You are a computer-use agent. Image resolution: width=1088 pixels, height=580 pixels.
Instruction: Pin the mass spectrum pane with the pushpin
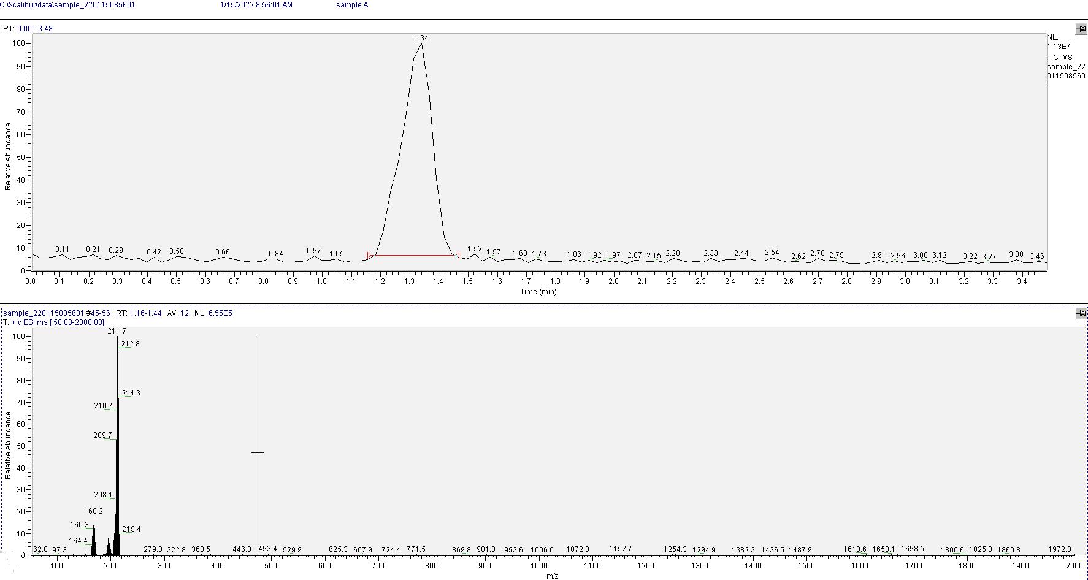(1081, 314)
